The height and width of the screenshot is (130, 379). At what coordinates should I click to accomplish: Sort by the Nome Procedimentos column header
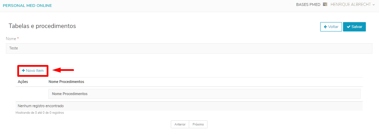66,82
